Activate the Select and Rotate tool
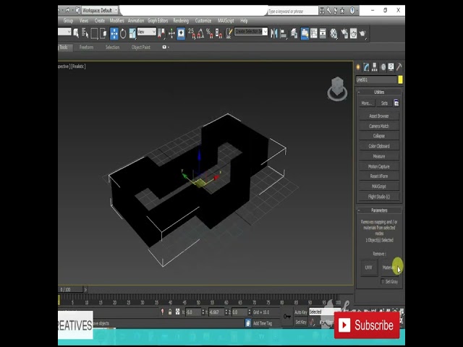 (123, 33)
